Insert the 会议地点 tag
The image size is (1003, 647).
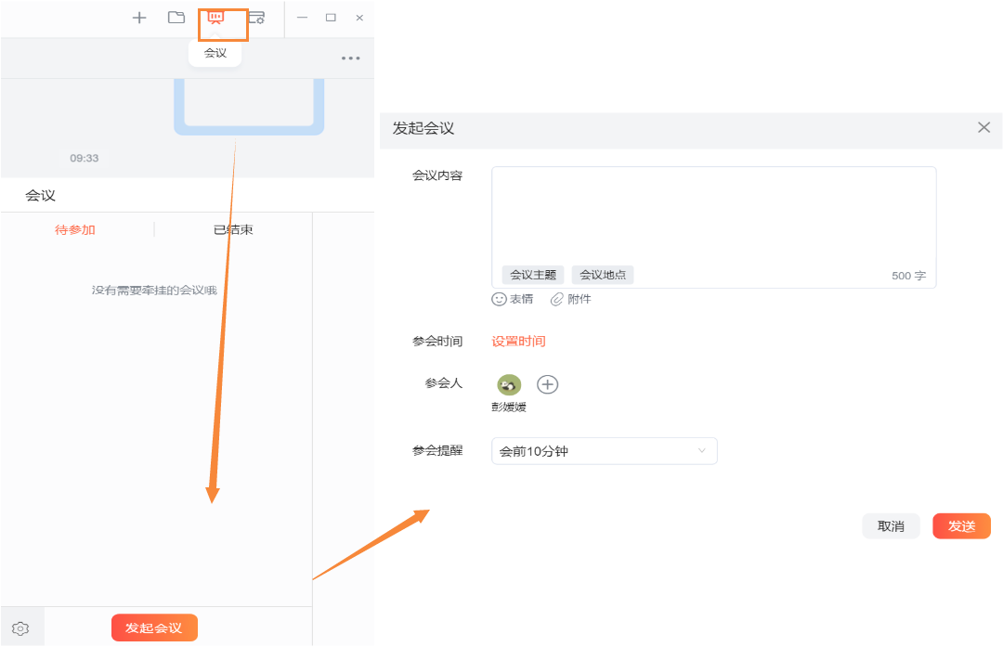click(x=603, y=275)
